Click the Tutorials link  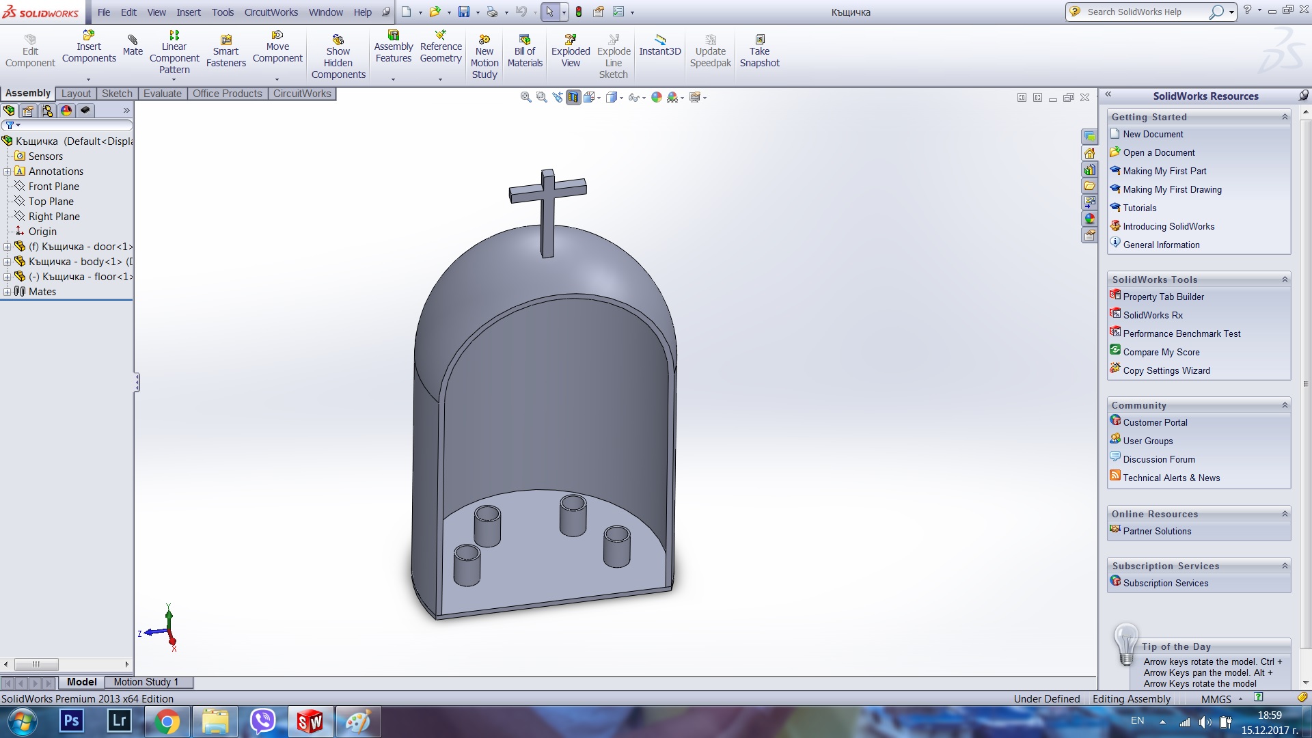(x=1139, y=208)
